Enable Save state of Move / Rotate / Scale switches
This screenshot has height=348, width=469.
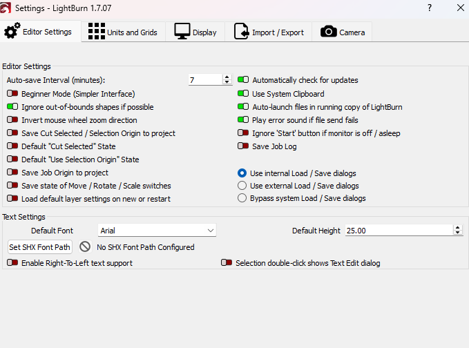point(12,185)
